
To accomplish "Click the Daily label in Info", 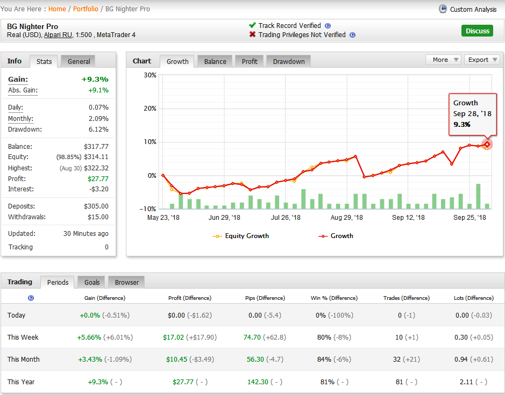I will [x=16, y=107].
